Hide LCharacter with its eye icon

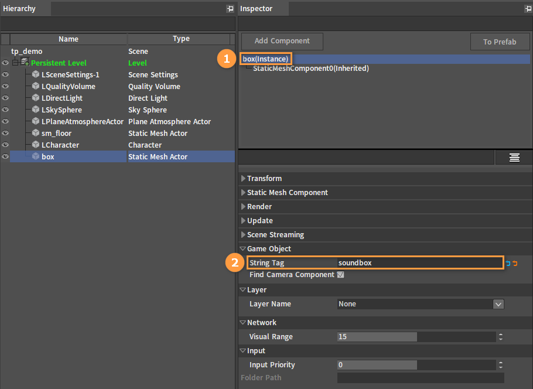(x=5, y=145)
